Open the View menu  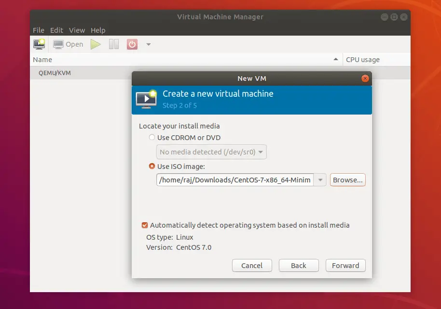coord(77,30)
